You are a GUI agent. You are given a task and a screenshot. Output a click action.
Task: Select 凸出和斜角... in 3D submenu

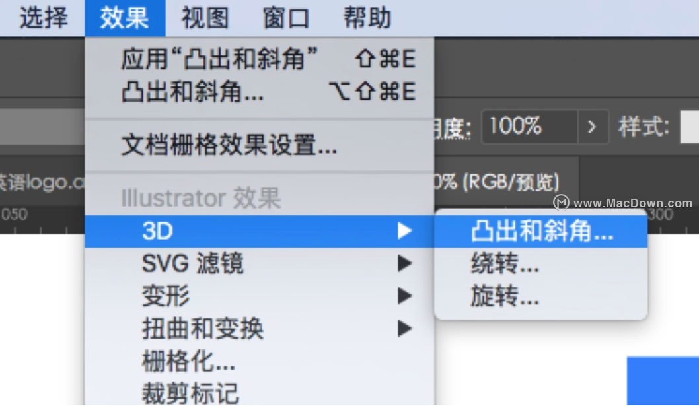pyautogui.click(x=540, y=231)
